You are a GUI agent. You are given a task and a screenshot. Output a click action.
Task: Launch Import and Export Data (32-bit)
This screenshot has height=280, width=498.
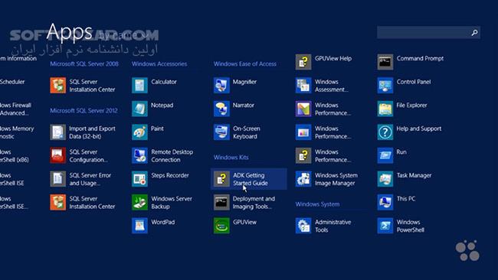(x=84, y=132)
